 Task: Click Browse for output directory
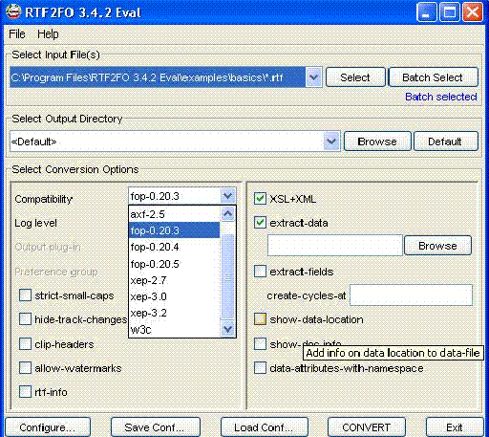377,142
